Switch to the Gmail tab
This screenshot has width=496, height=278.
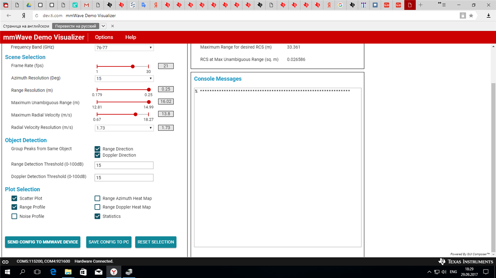pyautogui.click(x=87, y=5)
